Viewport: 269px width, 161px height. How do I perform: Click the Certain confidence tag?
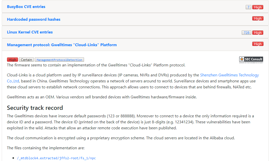[x=26, y=60]
